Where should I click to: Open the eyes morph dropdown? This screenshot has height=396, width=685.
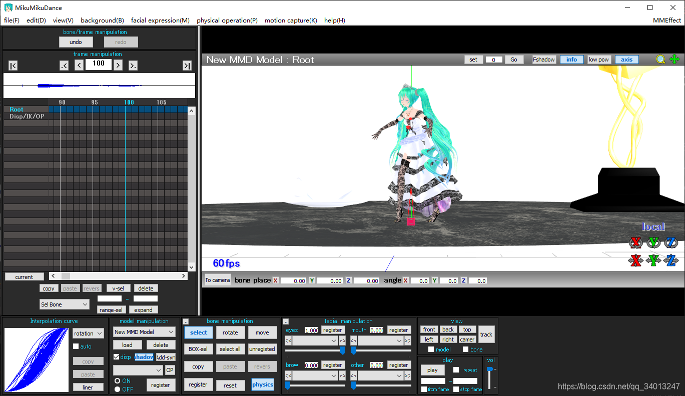pyautogui.click(x=316, y=341)
